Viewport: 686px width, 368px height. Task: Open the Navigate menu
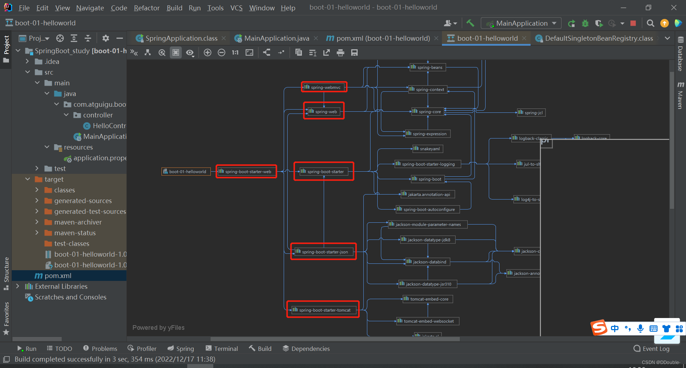[x=90, y=8]
